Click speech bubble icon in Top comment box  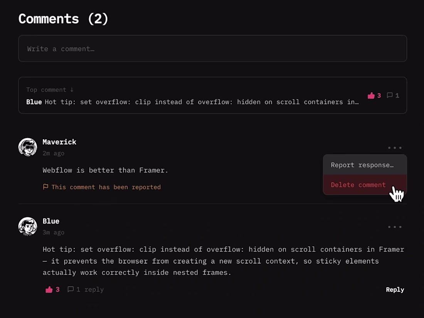tap(390, 95)
